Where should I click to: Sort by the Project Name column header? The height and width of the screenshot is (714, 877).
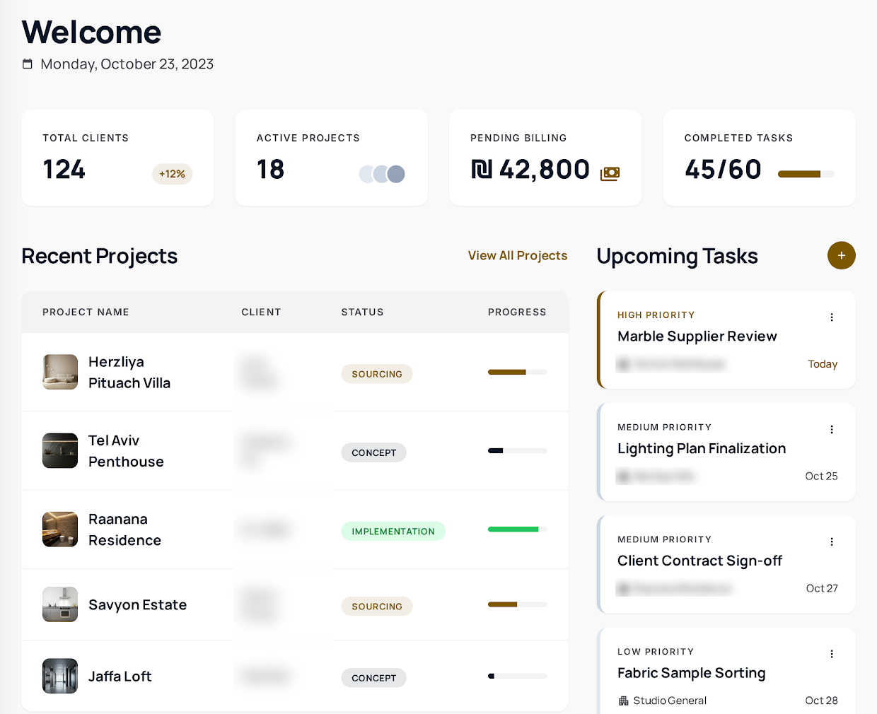point(86,312)
